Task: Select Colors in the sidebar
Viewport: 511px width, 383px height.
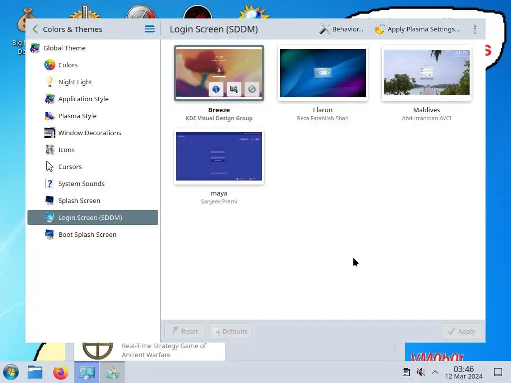Action: tap(92, 65)
